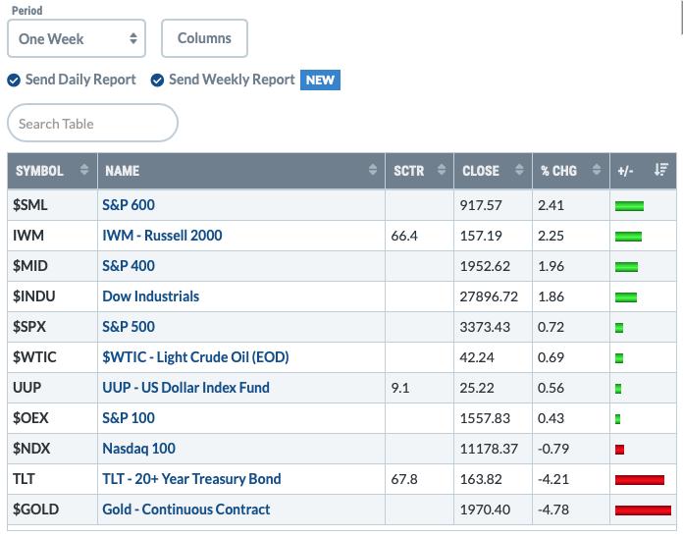Image resolution: width=683 pixels, height=537 pixels.
Task: Open the Gold - Continuous Contract link
Action: (x=186, y=510)
